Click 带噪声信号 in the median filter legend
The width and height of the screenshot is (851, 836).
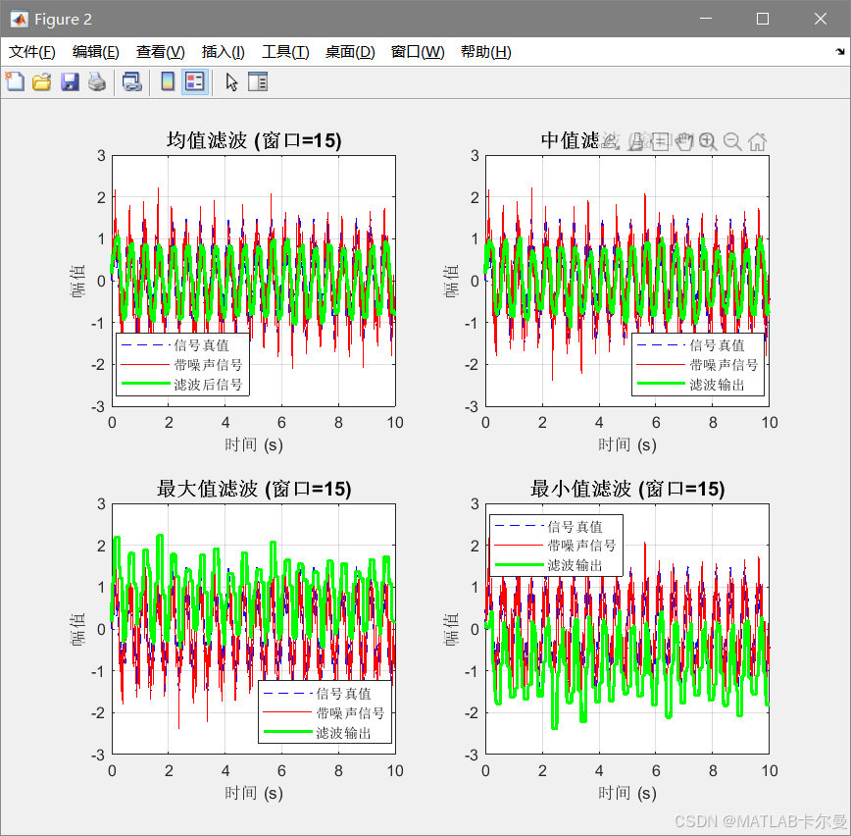tap(724, 365)
